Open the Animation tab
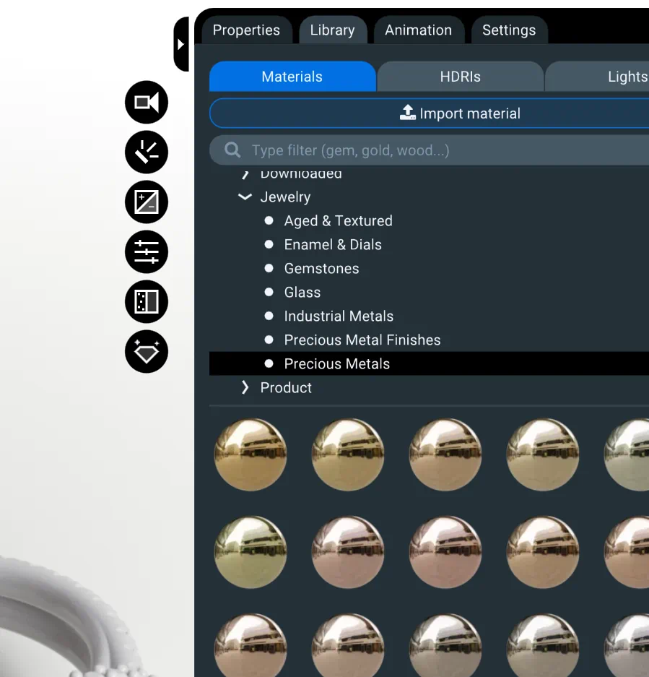The height and width of the screenshot is (677, 649). pos(419,30)
